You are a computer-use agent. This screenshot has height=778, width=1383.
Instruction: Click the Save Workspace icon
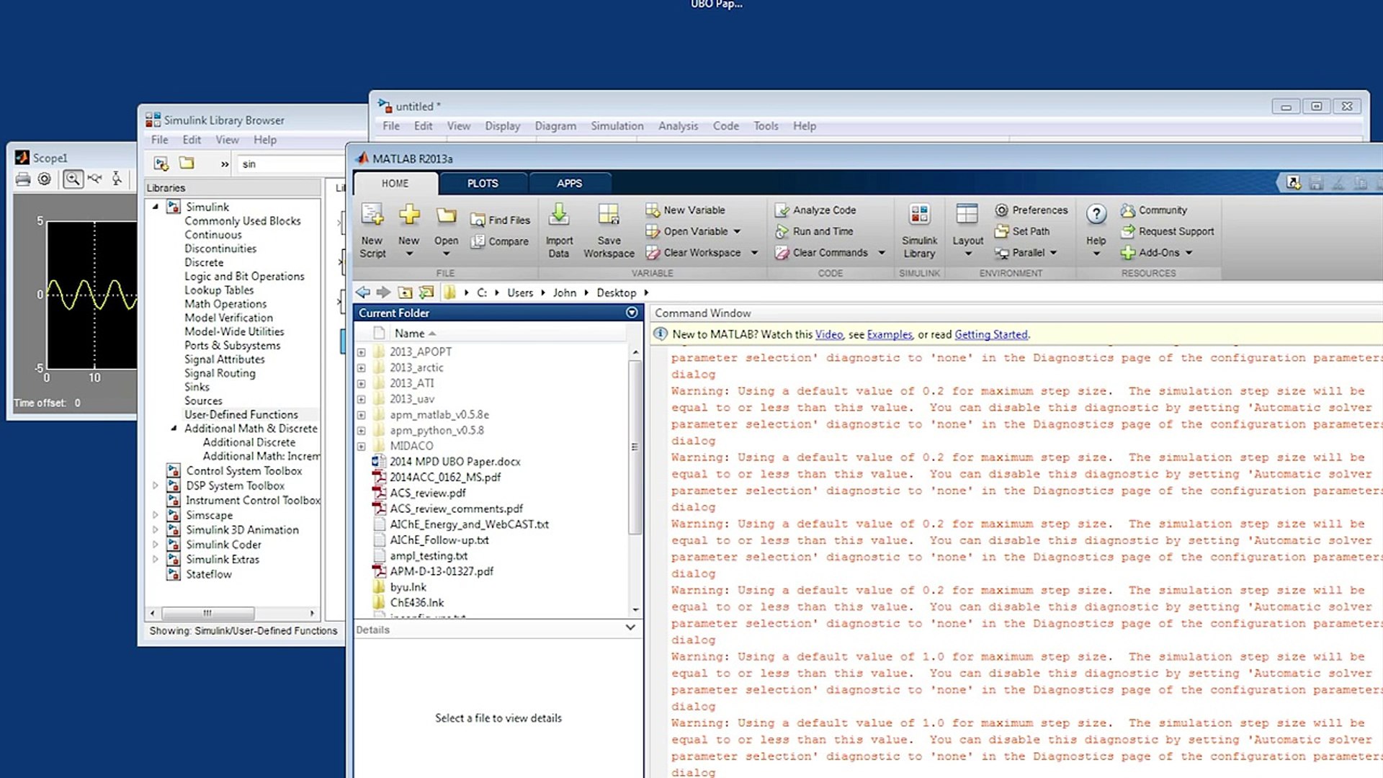[609, 215]
